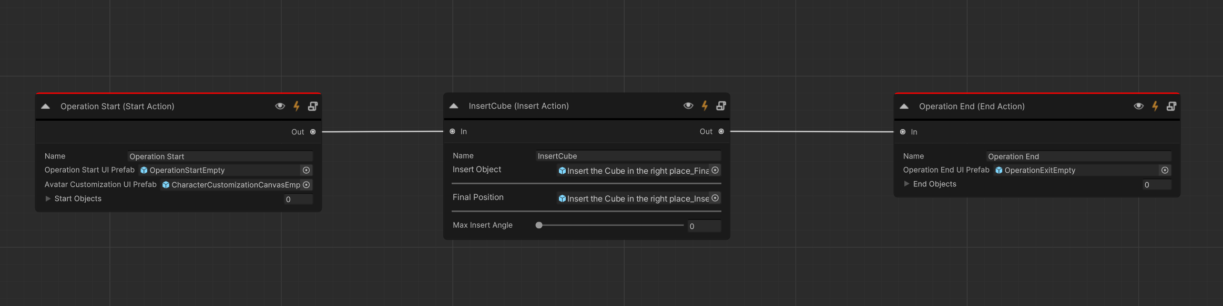Click the InsertCube Name text field
Viewport: 1223px width, 306px height.
(628, 156)
